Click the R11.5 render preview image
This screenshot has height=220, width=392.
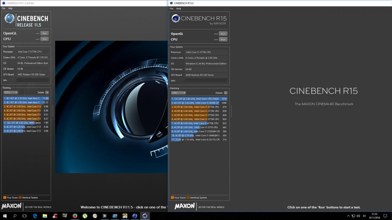pyautogui.click(x=111, y=107)
